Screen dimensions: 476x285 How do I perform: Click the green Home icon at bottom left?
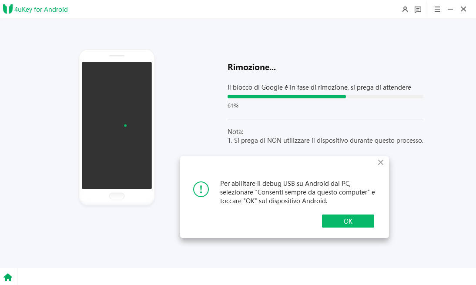tap(8, 277)
